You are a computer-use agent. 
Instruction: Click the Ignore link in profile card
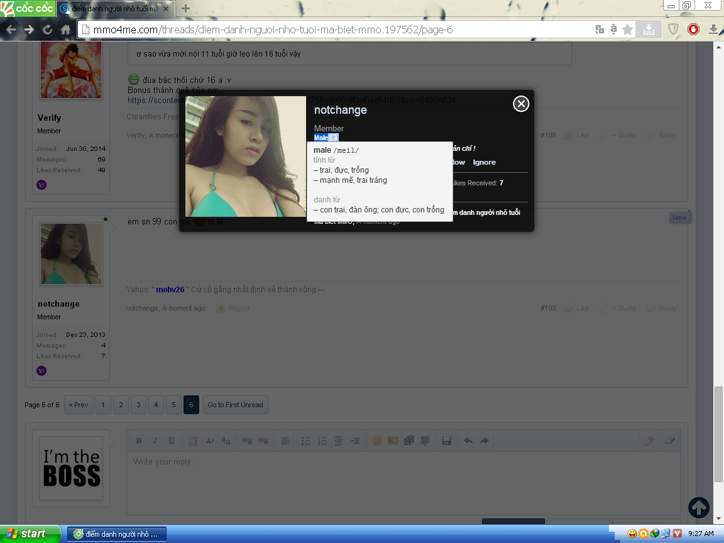[x=484, y=162]
